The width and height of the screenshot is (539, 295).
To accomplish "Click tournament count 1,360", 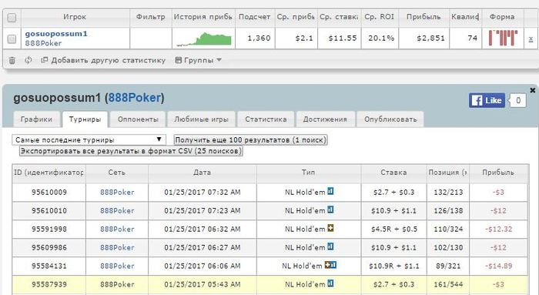I will coord(259,39).
